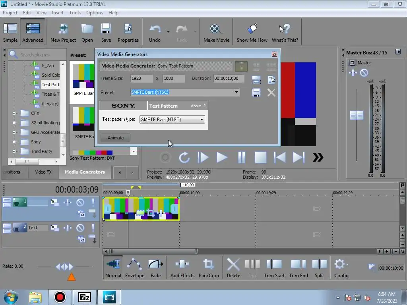
Task: Switch to the Media Generators tab
Action: (x=85, y=172)
